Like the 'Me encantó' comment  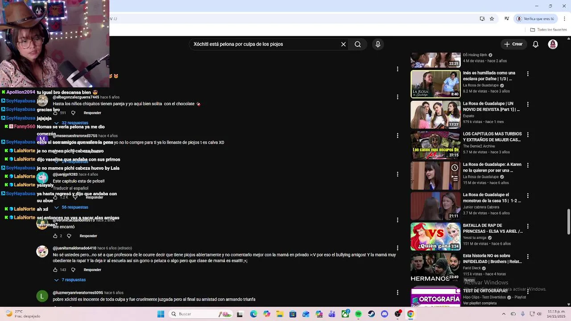[55, 236]
